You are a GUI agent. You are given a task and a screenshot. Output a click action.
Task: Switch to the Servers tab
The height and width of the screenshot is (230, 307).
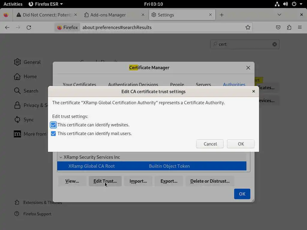pyautogui.click(x=203, y=84)
